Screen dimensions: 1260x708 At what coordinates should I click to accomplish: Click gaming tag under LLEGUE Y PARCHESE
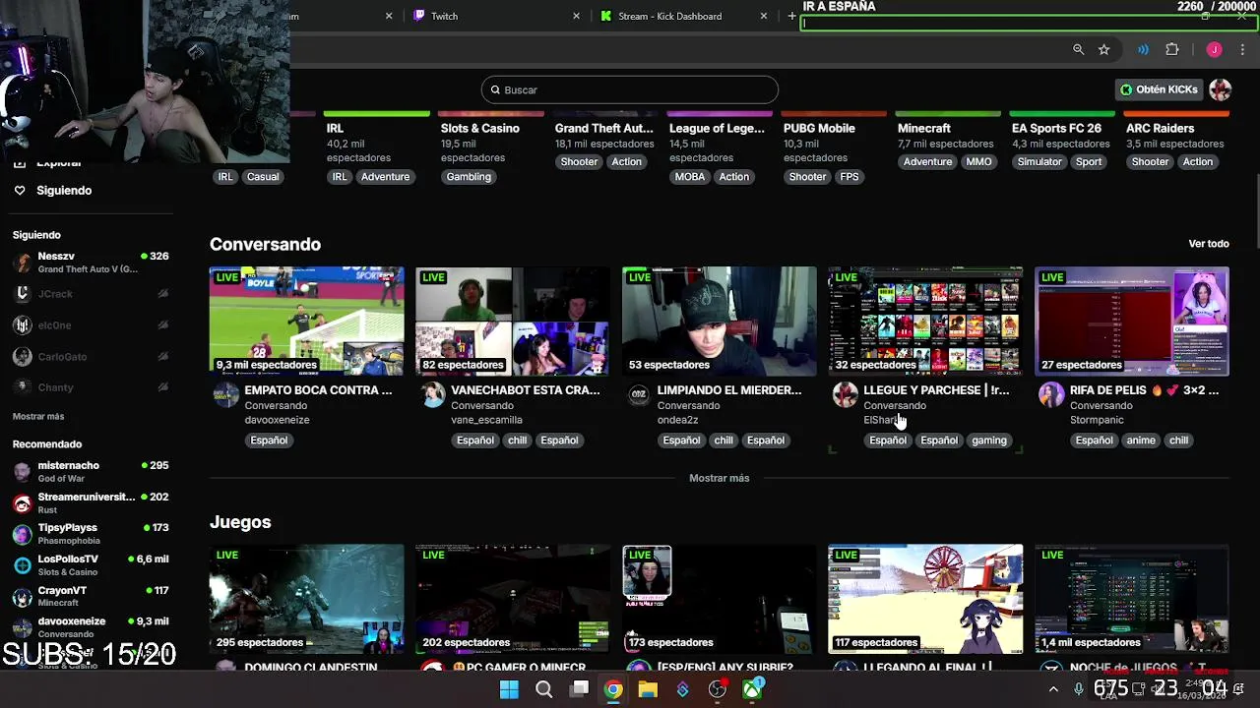(989, 441)
